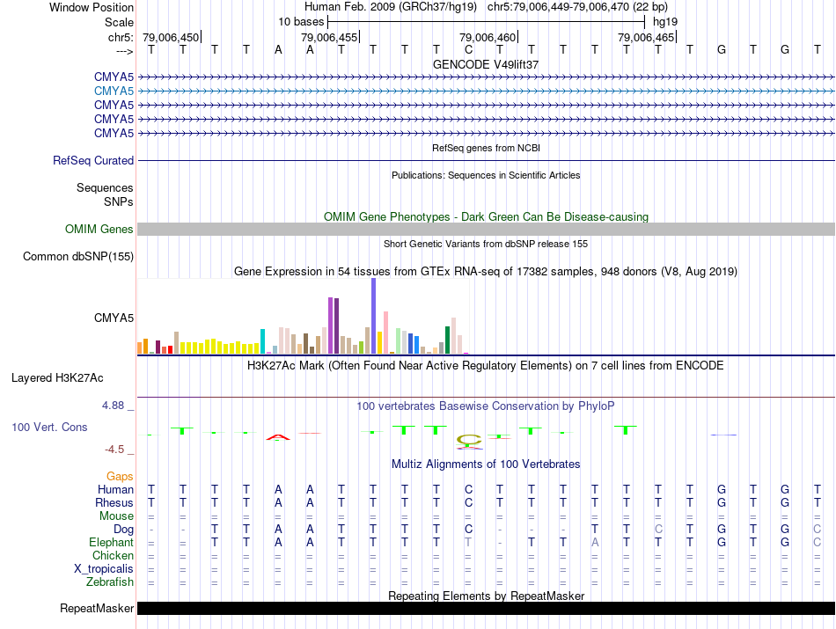Open the Common dbSNP(155) track label
Viewport: 836px width, 629px height.
tap(78, 257)
